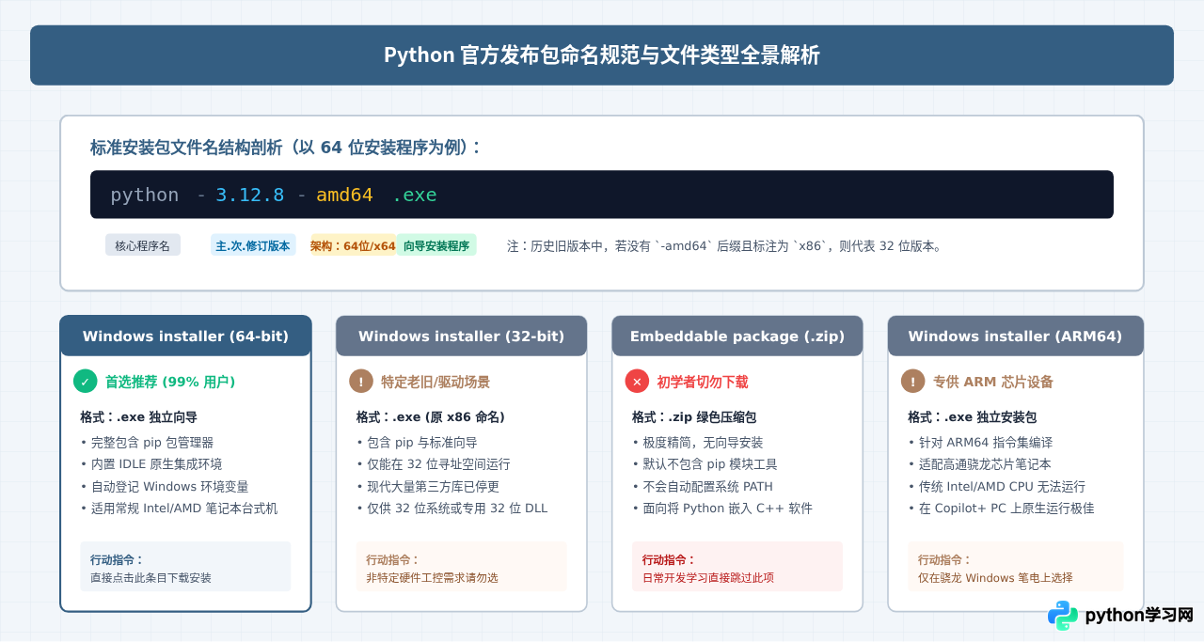Viewport: 1204px width, 642px height.
Task: Click the 核心程序名 tag
Action: (143, 245)
